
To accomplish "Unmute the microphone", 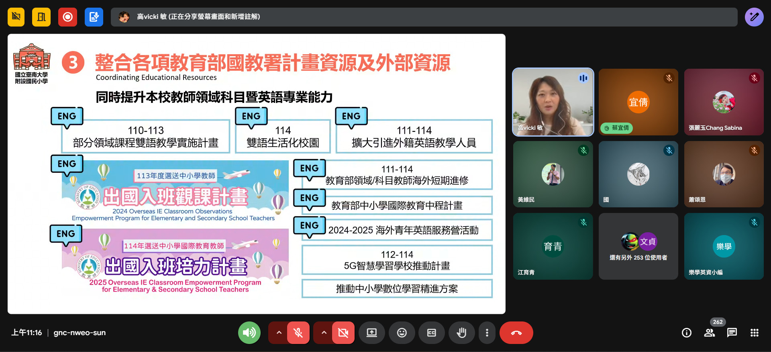I will [x=298, y=333].
